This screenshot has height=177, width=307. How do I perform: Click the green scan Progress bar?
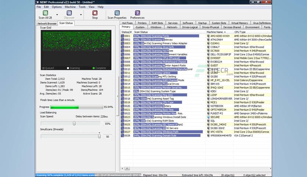77,107
